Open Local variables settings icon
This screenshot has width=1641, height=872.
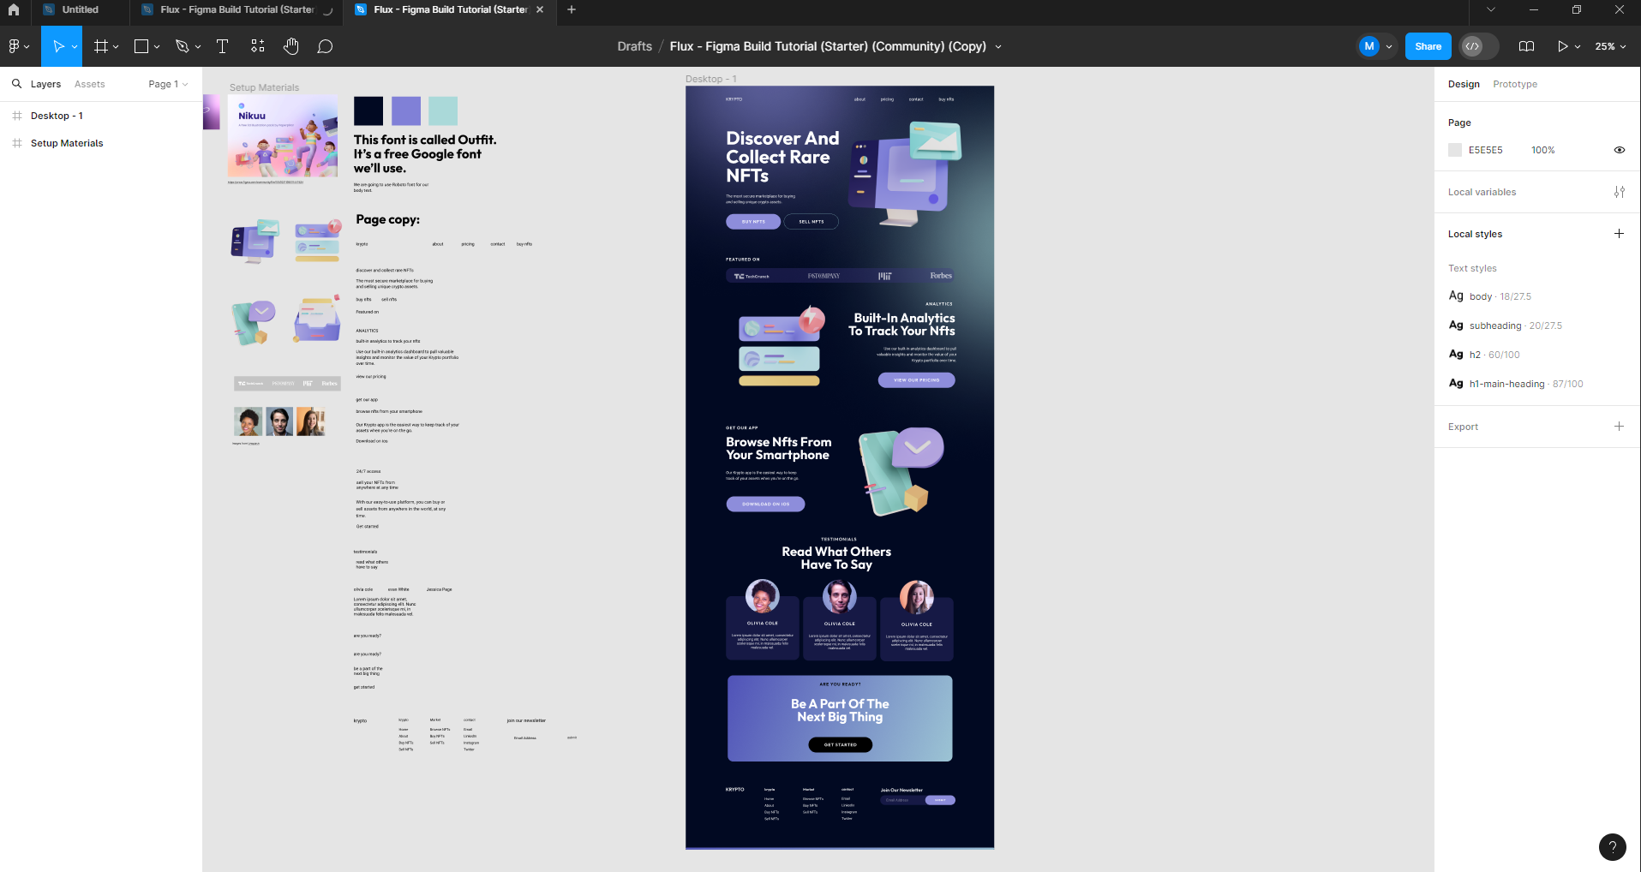tap(1619, 192)
